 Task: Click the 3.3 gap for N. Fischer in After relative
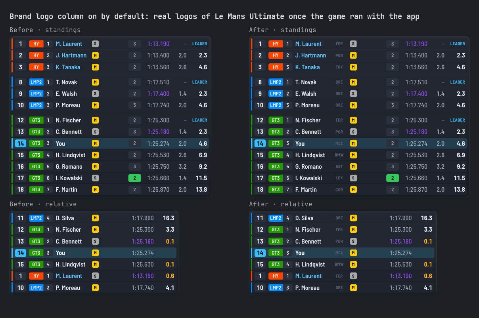click(428, 230)
